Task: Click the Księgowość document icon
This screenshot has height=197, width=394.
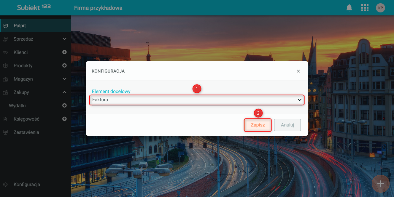Action: coord(5,119)
